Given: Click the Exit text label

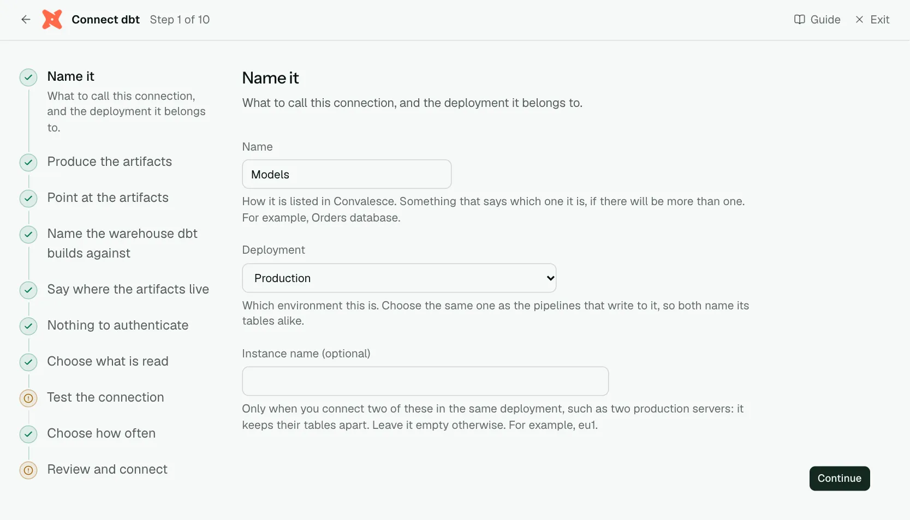Looking at the screenshot, I should pos(880,20).
